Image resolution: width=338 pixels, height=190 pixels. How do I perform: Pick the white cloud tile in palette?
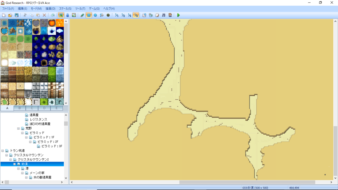pos(60,31)
